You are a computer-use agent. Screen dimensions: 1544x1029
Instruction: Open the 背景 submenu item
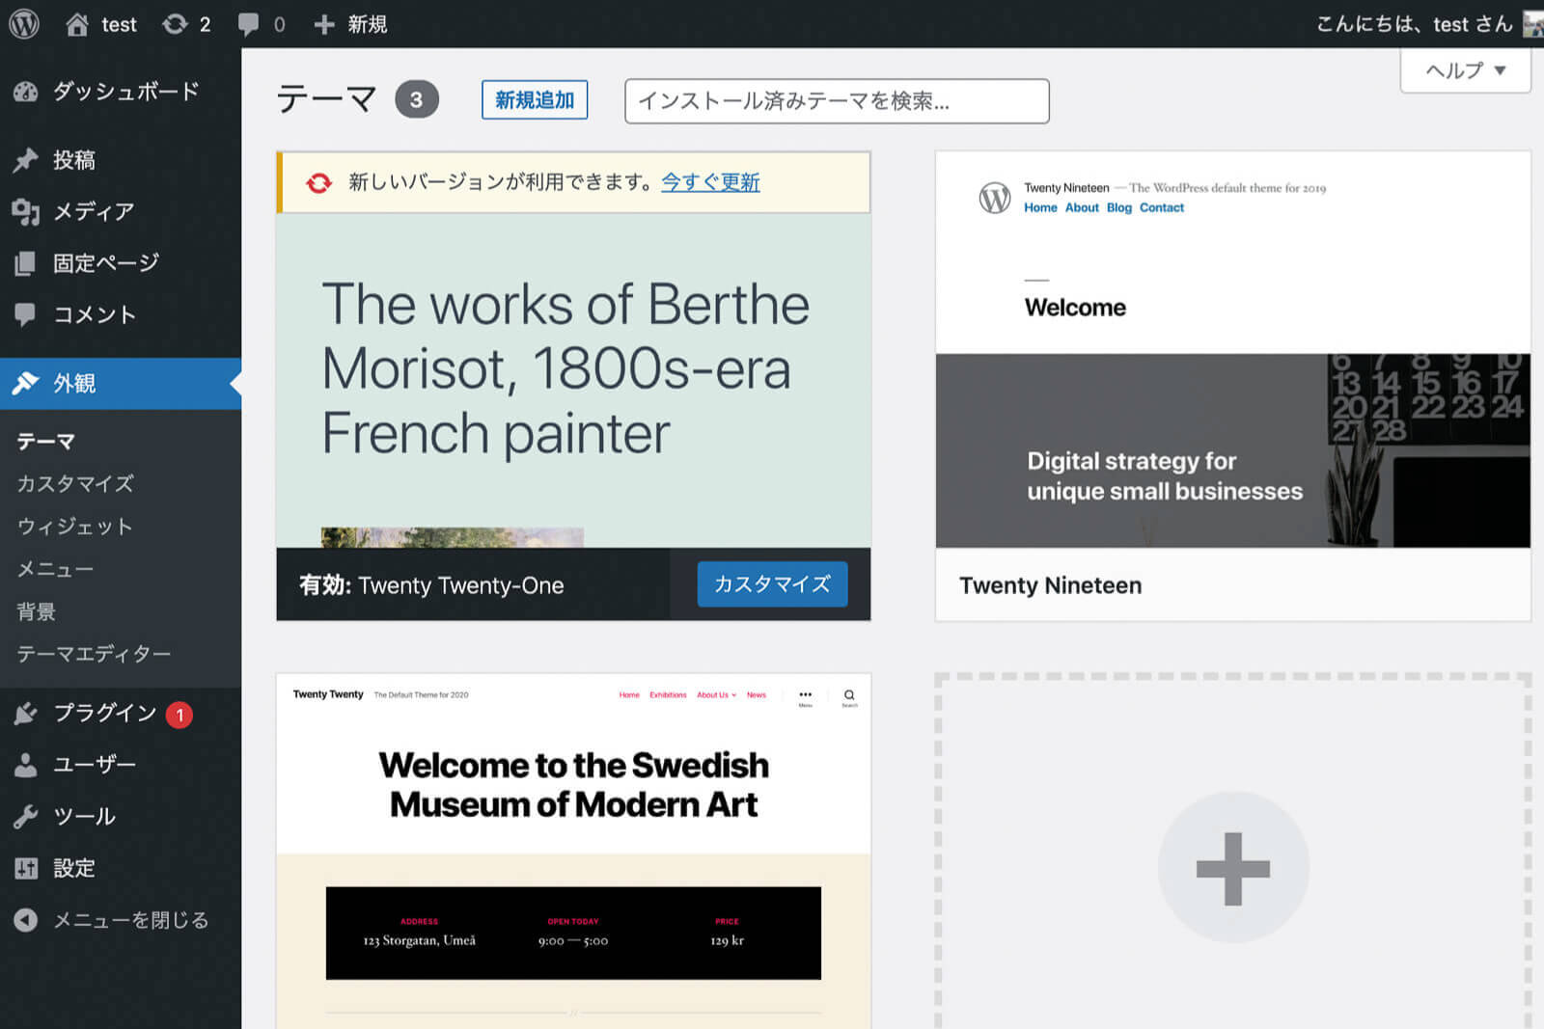click(37, 611)
